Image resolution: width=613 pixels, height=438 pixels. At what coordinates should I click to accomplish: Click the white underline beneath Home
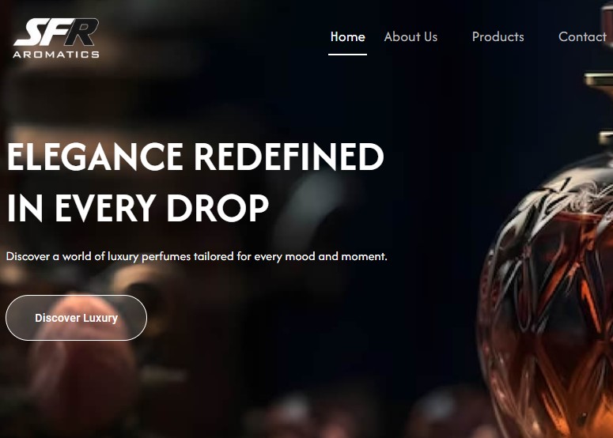(x=347, y=55)
